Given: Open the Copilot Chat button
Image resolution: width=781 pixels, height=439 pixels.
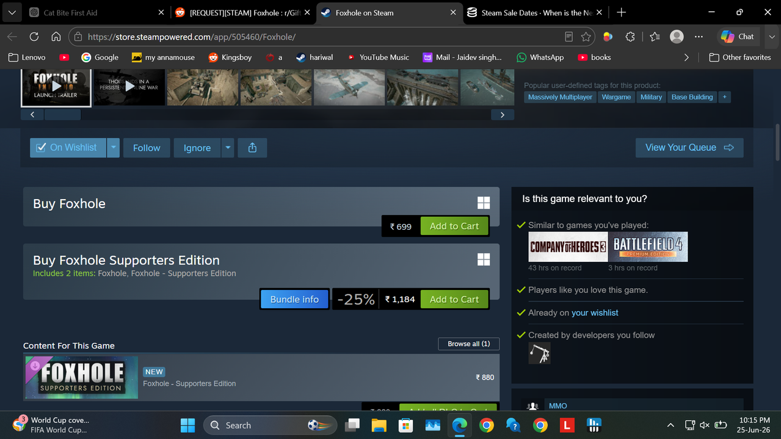Looking at the screenshot, I should tap(738, 37).
